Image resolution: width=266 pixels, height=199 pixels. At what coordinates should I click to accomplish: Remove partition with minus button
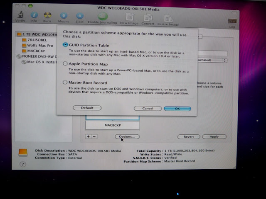[94, 136]
